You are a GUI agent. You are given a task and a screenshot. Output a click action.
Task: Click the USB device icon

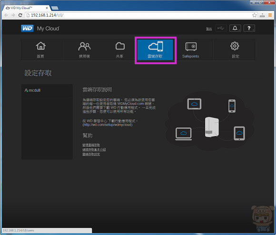pos(221,28)
